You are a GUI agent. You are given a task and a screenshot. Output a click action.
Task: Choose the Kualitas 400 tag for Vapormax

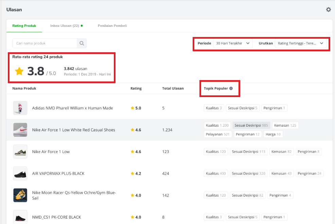click(216, 173)
